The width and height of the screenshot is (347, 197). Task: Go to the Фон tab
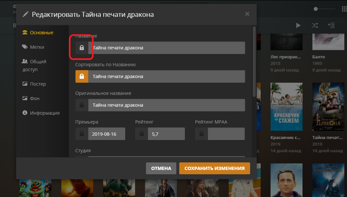[35, 98]
